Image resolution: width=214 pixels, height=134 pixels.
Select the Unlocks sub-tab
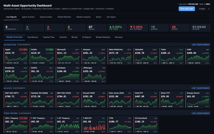63,37
